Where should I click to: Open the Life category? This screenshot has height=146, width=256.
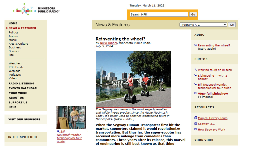click(x=11, y=55)
